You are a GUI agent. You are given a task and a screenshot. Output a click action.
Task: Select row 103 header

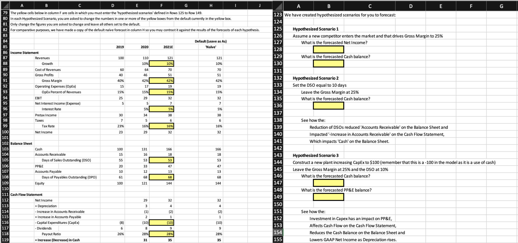coord(5,149)
